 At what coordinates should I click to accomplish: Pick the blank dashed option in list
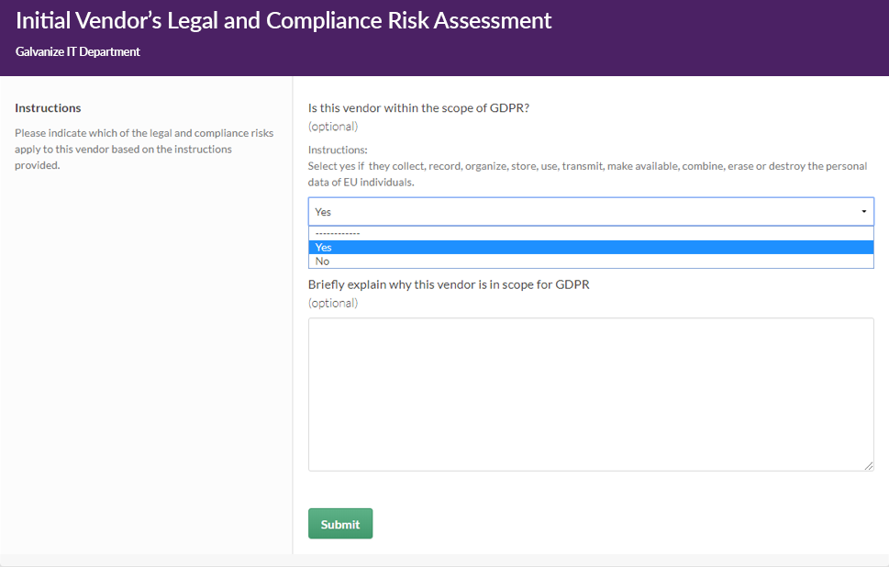(x=591, y=234)
